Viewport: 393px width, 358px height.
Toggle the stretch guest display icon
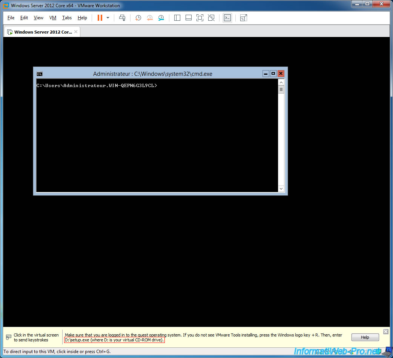click(243, 18)
